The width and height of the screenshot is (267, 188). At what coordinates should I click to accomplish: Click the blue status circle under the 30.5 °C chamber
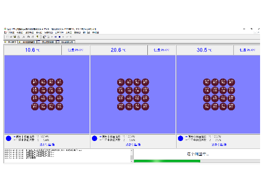pyautogui.click(x=180, y=138)
